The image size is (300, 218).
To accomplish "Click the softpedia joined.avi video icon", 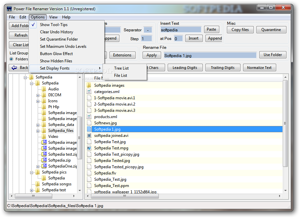I will [89, 136].
